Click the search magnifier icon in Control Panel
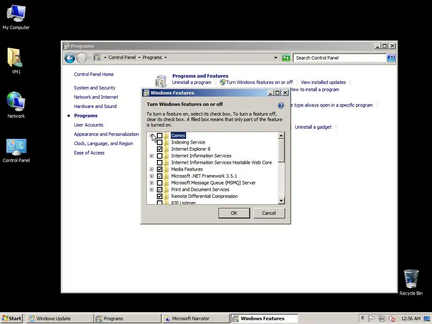Viewport: 432px width, 324px height. [391, 57]
